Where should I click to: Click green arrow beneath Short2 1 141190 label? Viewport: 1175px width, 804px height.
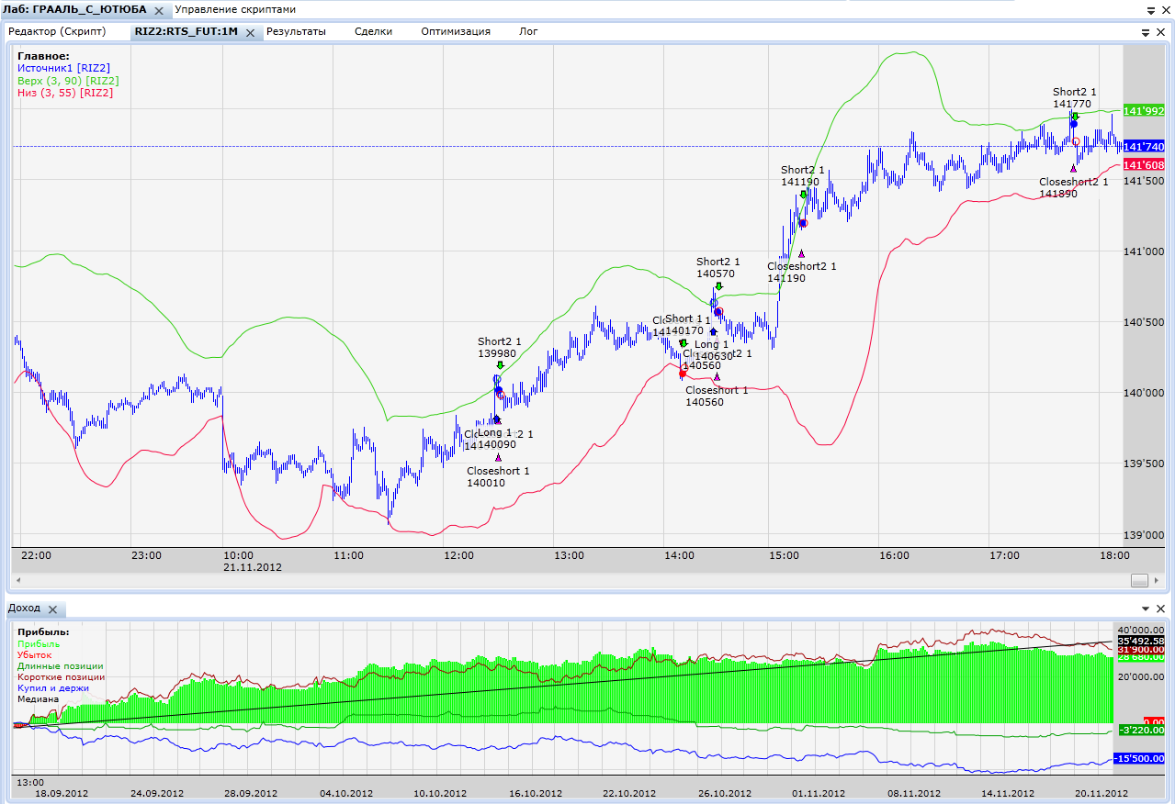coord(803,195)
